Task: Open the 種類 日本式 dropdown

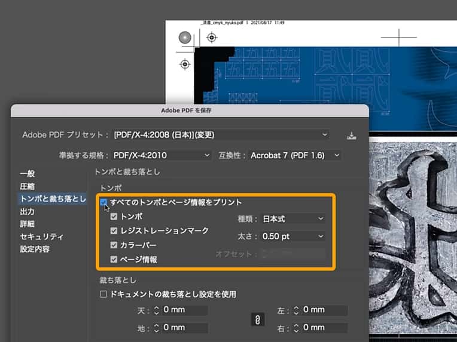Action: point(293,218)
